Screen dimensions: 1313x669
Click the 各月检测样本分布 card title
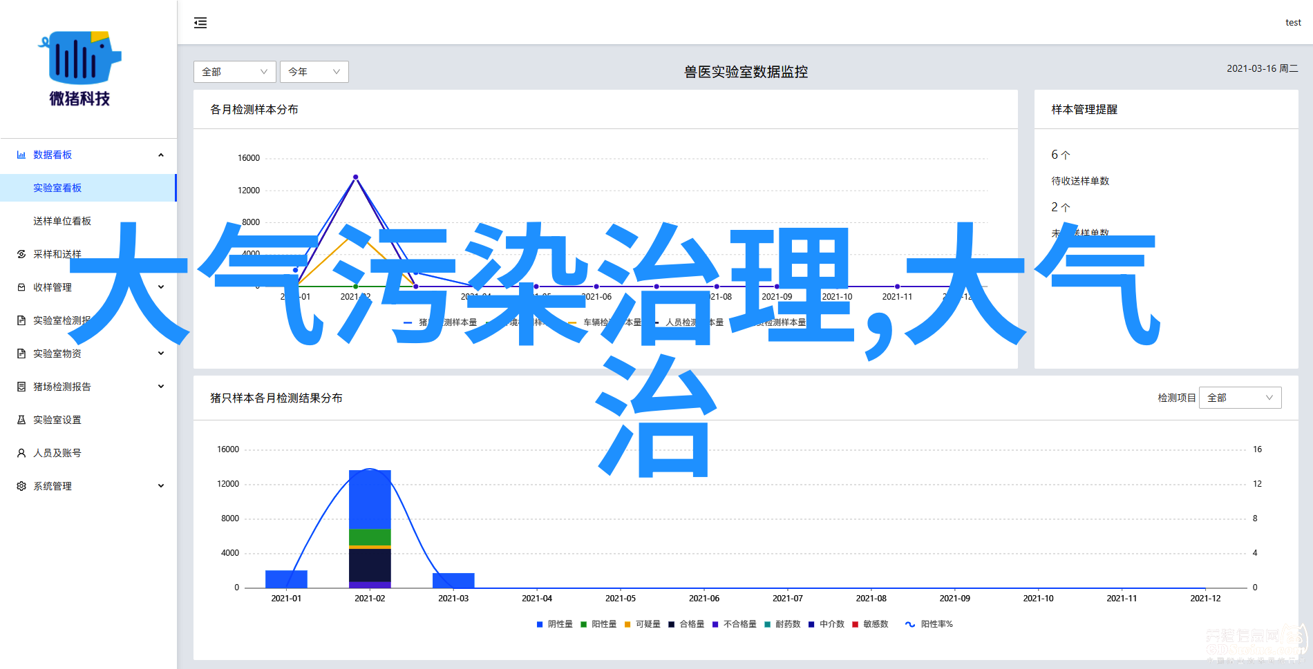(x=254, y=109)
